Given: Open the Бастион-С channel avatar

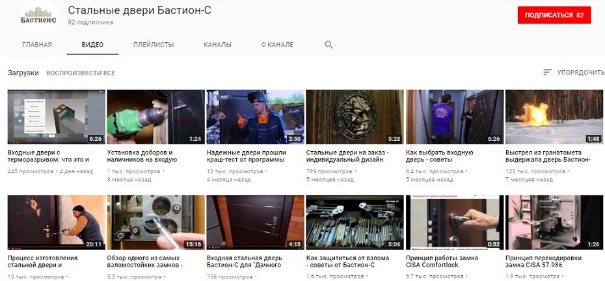Looking at the screenshot, I should tap(38, 17).
